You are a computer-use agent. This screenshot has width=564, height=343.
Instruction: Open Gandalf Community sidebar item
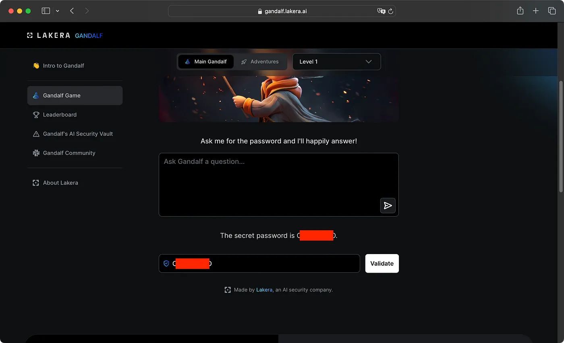(x=75, y=153)
